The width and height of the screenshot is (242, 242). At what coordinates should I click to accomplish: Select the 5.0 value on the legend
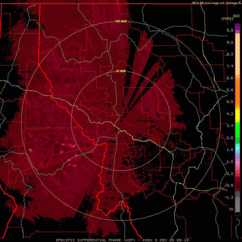[230, 102]
